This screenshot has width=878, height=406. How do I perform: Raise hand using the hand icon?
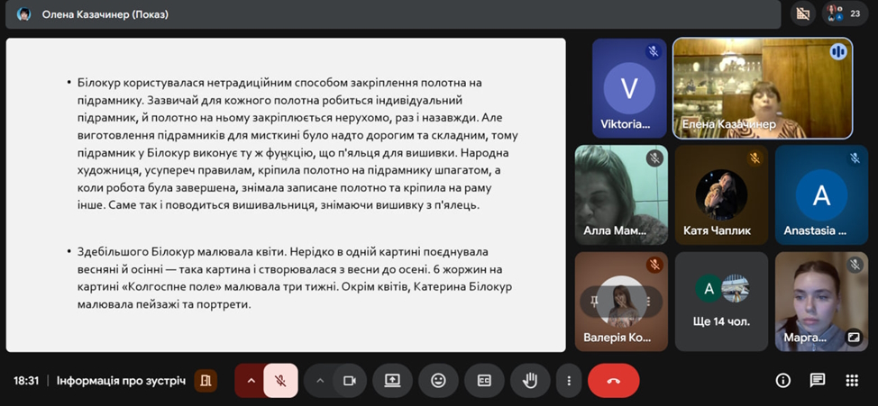point(530,381)
